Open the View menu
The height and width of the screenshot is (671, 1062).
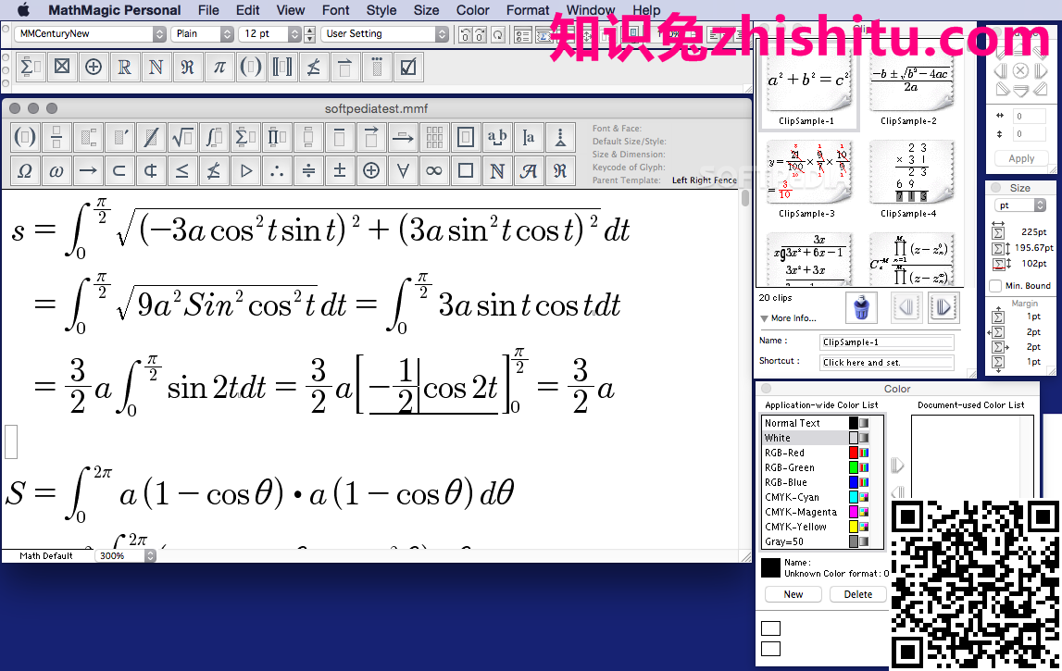(291, 10)
